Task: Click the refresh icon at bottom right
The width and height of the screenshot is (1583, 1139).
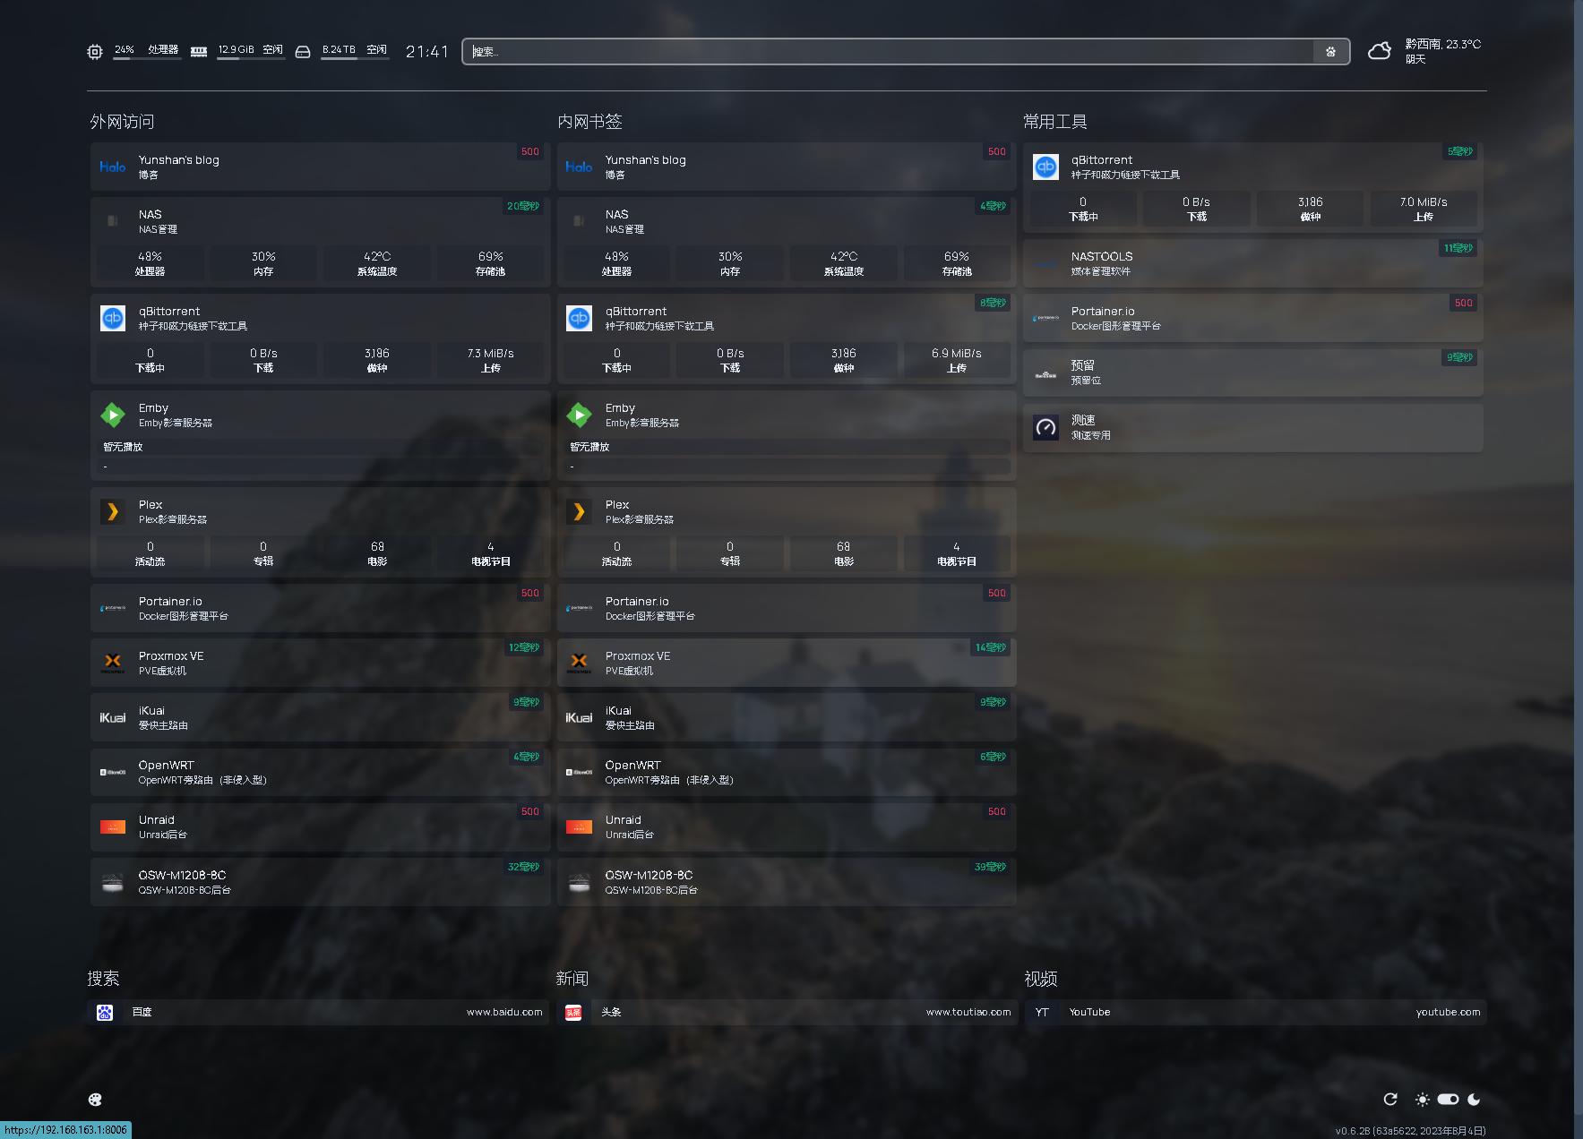Action: pyautogui.click(x=1390, y=1100)
